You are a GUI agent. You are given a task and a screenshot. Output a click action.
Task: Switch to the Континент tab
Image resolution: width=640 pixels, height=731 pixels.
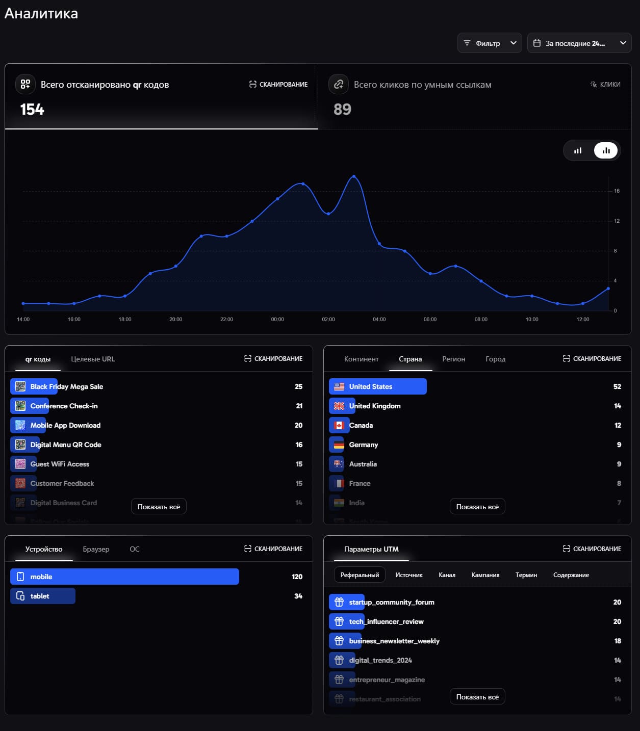pos(361,359)
